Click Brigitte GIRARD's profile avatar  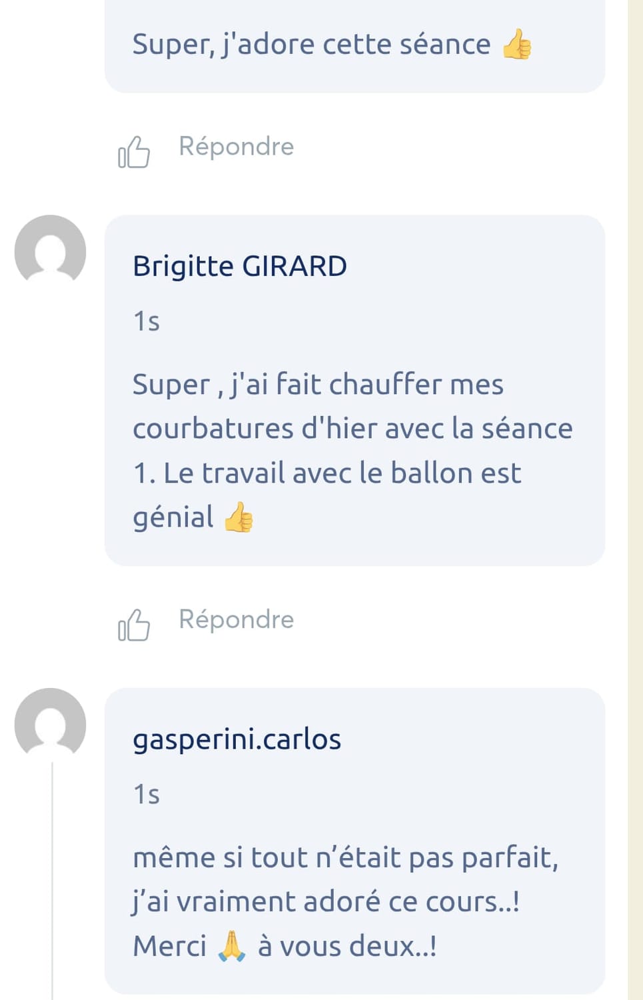coord(50,251)
